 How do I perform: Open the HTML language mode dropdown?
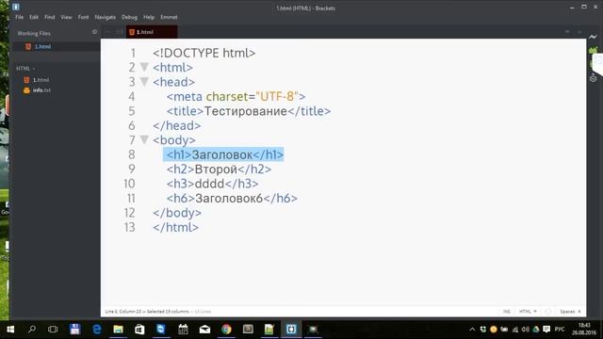point(528,312)
